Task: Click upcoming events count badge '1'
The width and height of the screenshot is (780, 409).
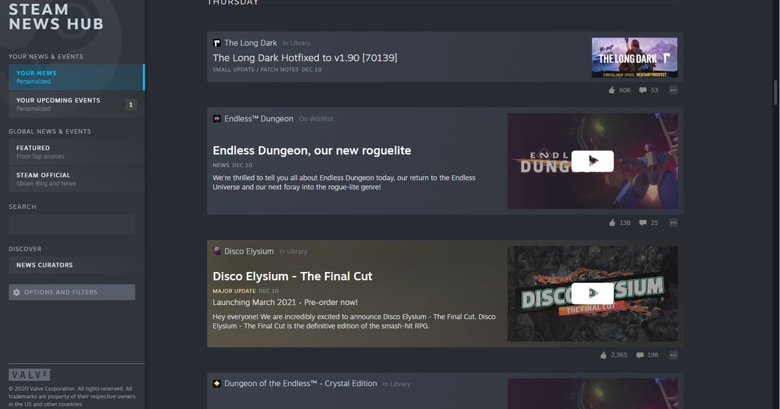Action: pos(131,105)
